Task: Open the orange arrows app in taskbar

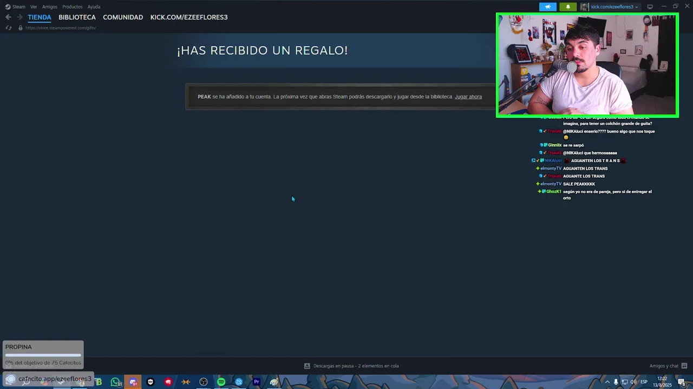Action: coord(186,382)
